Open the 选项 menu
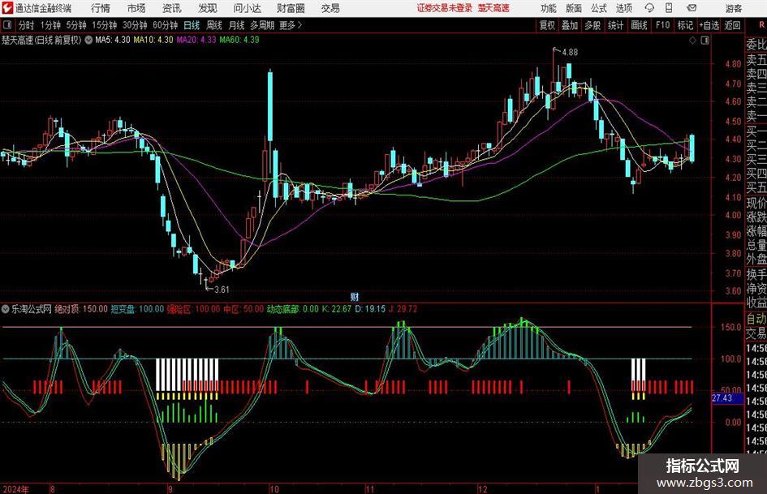 click(x=623, y=8)
